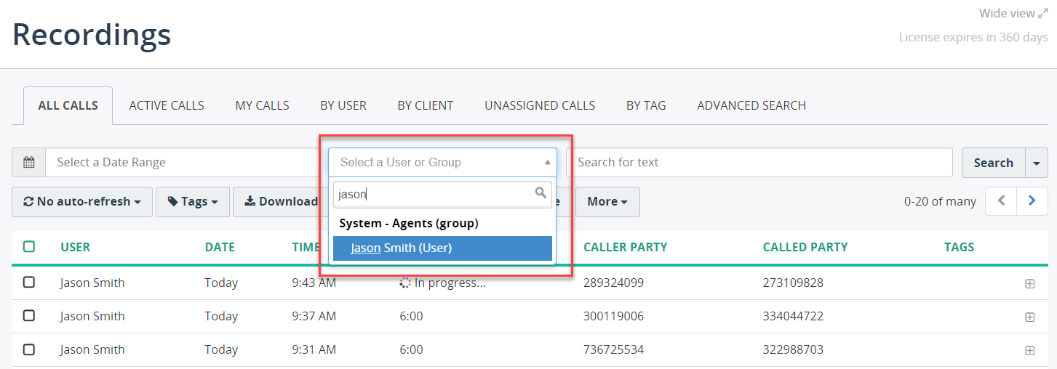
Task: Open the Advanced Search tab
Action: (751, 105)
